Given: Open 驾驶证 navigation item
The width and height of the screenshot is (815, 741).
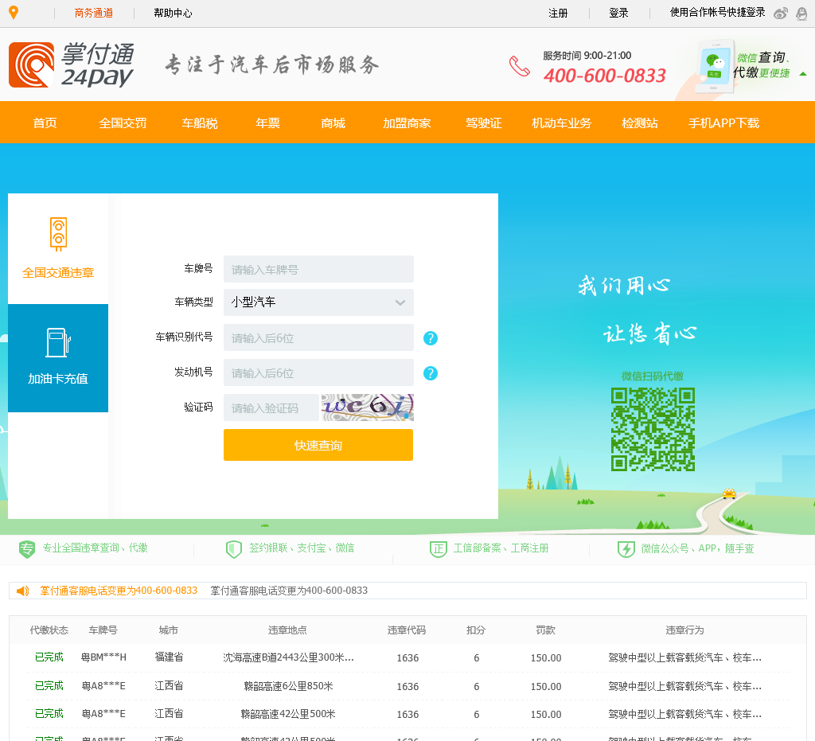Looking at the screenshot, I should click(483, 123).
